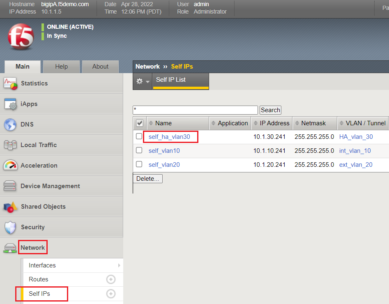Image resolution: width=389 pixels, height=304 pixels.
Task: Sort by IP Address column arrows
Action: coord(256,123)
